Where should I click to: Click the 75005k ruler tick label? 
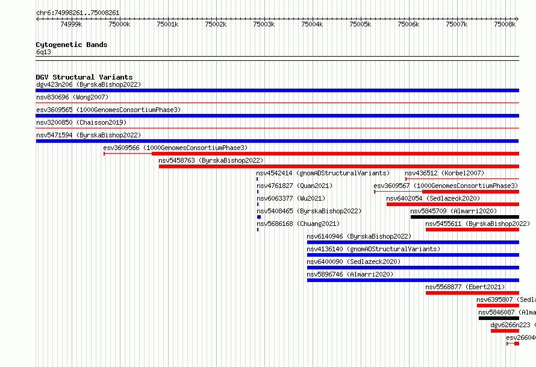[360, 24]
